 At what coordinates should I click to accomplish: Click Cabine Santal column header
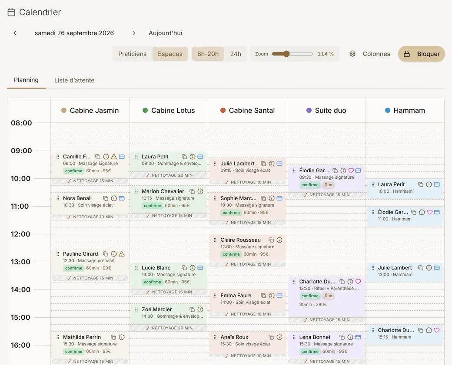point(247,110)
